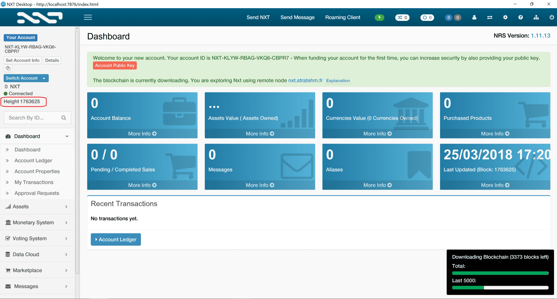This screenshot has width=557, height=299.
Task: Copy account ID with the clipboard icon
Action: pos(8,68)
